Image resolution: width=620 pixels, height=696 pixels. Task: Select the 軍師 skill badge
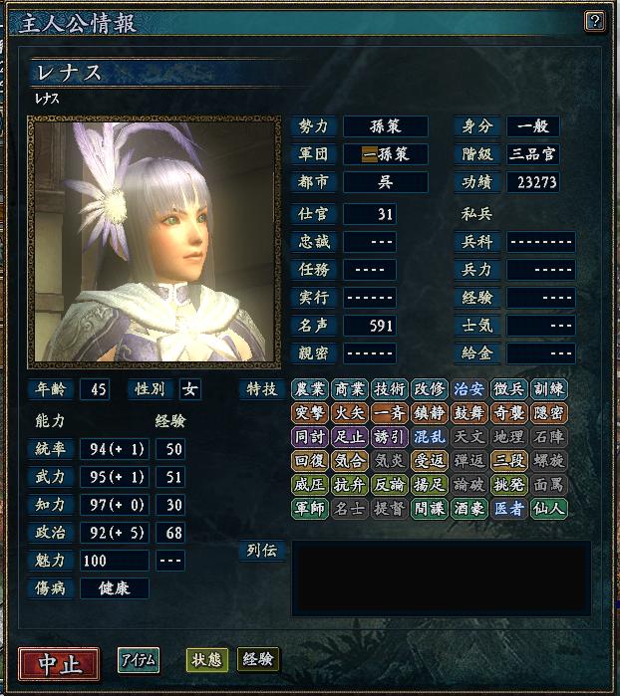coord(310,508)
